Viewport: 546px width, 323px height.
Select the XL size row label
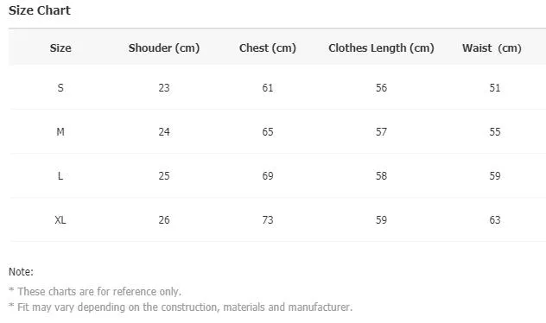[60, 220]
